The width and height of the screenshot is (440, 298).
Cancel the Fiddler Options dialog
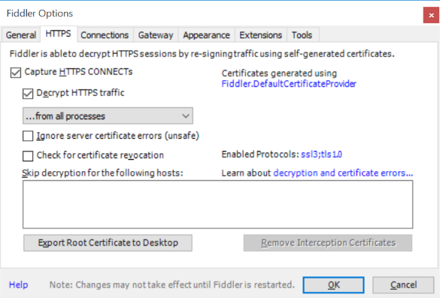tap(403, 284)
